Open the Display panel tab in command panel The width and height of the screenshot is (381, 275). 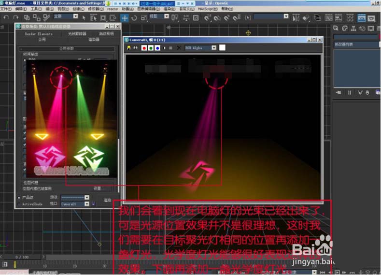[x=371, y=29]
